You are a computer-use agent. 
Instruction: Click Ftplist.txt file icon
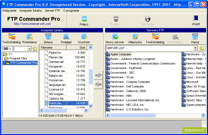(46, 53)
